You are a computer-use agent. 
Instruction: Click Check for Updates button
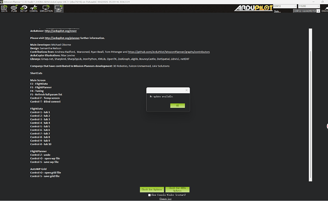point(152,190)
